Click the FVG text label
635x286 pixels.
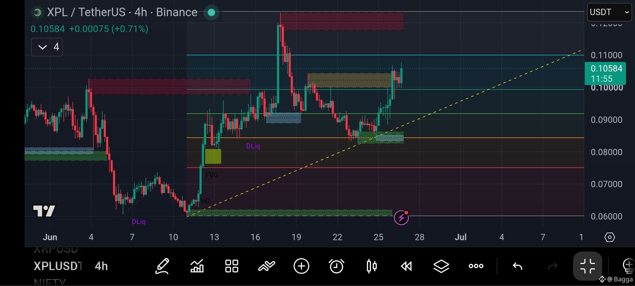click(212, 175)
